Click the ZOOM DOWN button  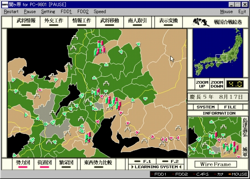click(217, 84)
